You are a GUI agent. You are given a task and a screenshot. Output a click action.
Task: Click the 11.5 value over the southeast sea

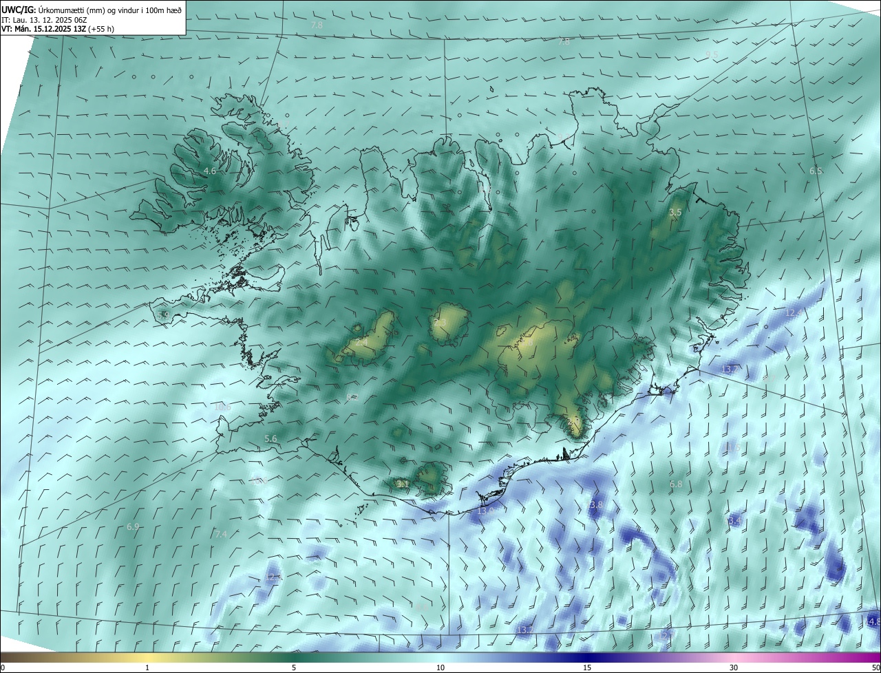pos(731,447)
